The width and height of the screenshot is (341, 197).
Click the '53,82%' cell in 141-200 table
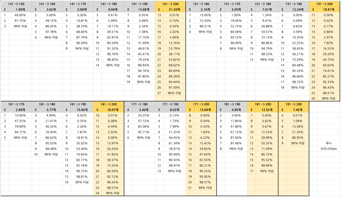(174, 60)
